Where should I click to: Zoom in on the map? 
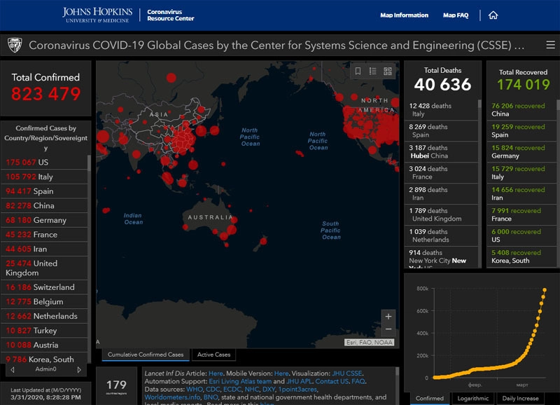388,317
